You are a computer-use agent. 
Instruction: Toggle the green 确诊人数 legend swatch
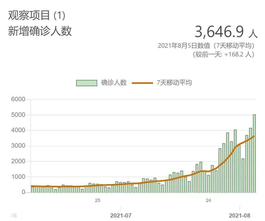click(87, 83)
